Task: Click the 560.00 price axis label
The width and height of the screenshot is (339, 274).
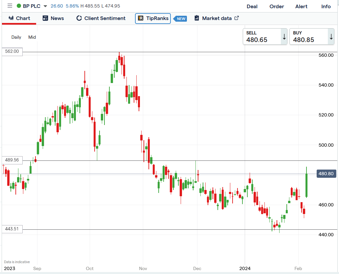Action: [326, 55]
